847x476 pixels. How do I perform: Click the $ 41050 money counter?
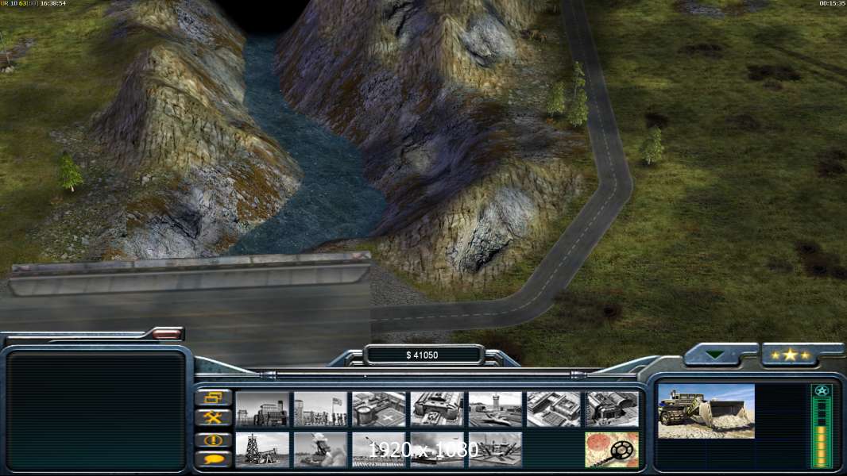(423, 355)
